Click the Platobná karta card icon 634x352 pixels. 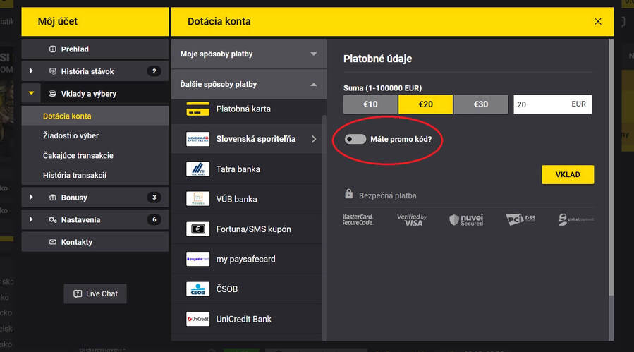(x=197, y=109)
